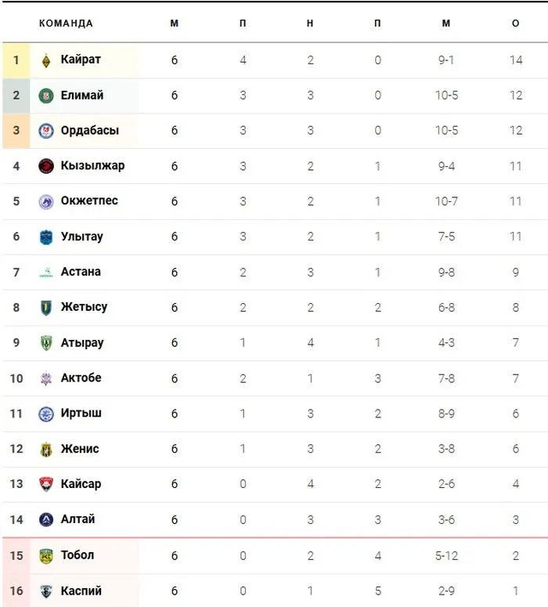Click the Kaisar red-white logo icon
This screenshot has height=607, width=548.
(x=46, y=484)
